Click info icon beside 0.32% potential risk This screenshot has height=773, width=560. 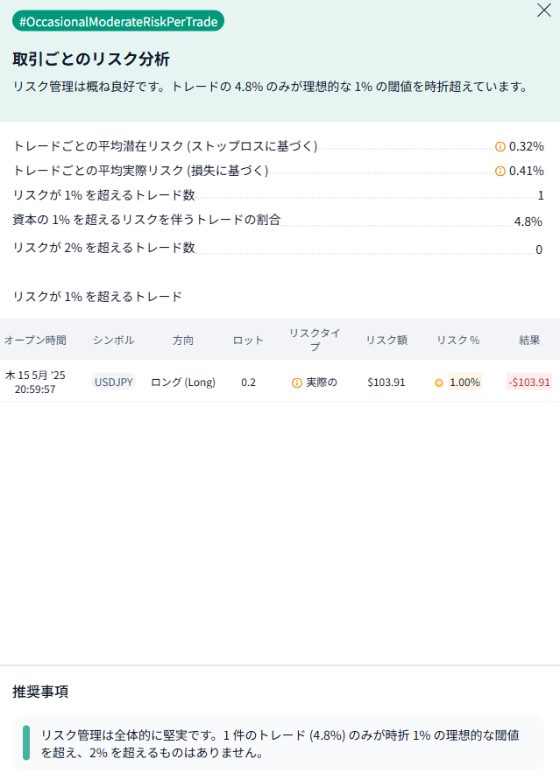(500, 146)
